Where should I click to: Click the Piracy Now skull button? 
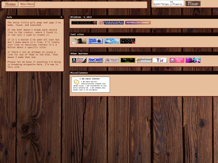79,60
